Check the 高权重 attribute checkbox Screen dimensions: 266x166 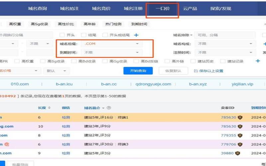[x=17, y=61]
